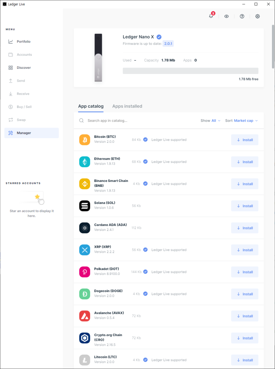275x369 pixels.
Task: Switch to the App catalog tab
Action: pos(91,106)
